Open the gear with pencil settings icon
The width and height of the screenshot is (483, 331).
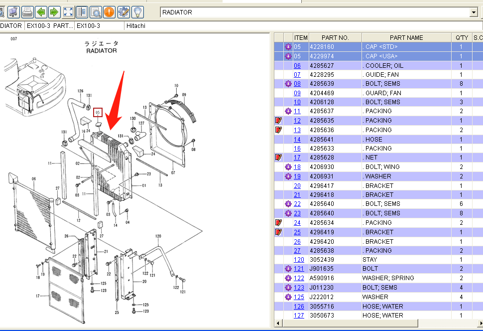(x=123, y=11)
